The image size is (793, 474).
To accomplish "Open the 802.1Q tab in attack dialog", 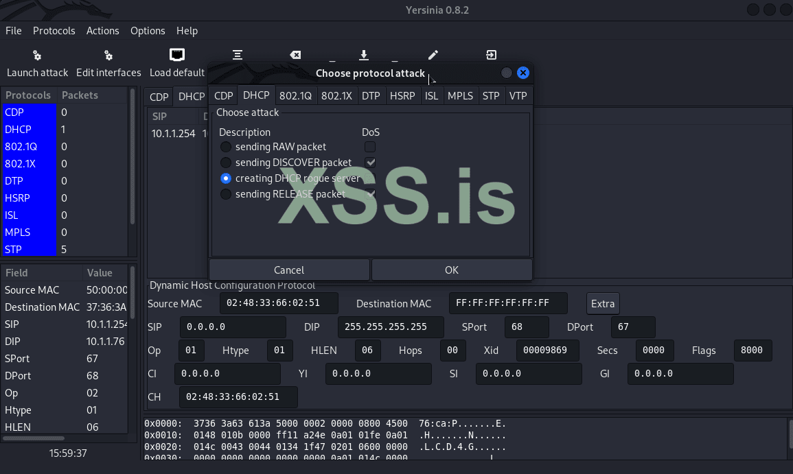I will click(x=295, y=96).
